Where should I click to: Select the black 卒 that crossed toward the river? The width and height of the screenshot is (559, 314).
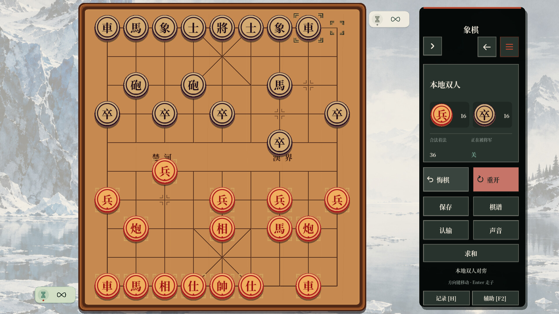[x=279, y=142]
